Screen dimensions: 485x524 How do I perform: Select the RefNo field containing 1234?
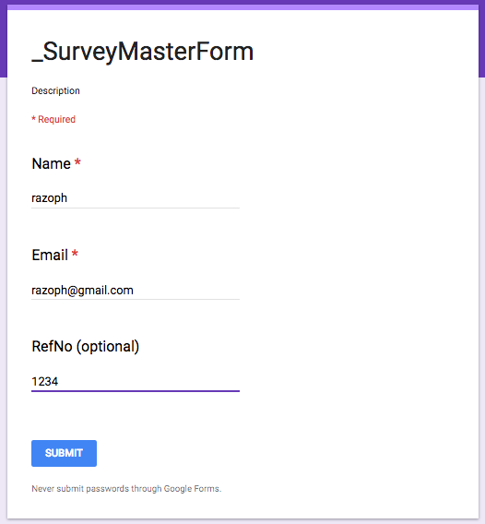(x=136, y=381)
